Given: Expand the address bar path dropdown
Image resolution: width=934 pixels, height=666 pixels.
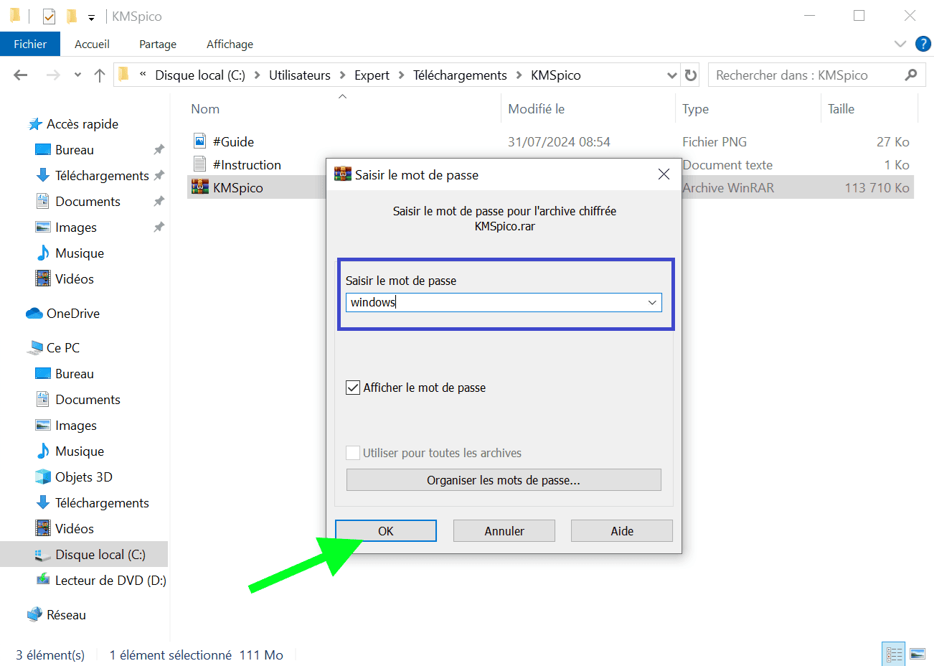Looking at the screenshot, I should pyautogui.click(x=671, y=75).
